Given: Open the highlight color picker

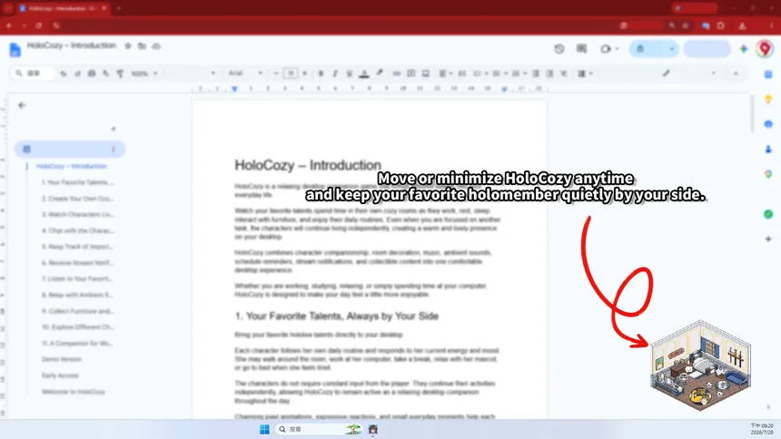Looking at the screenshot, I should (x=380, y=73).
